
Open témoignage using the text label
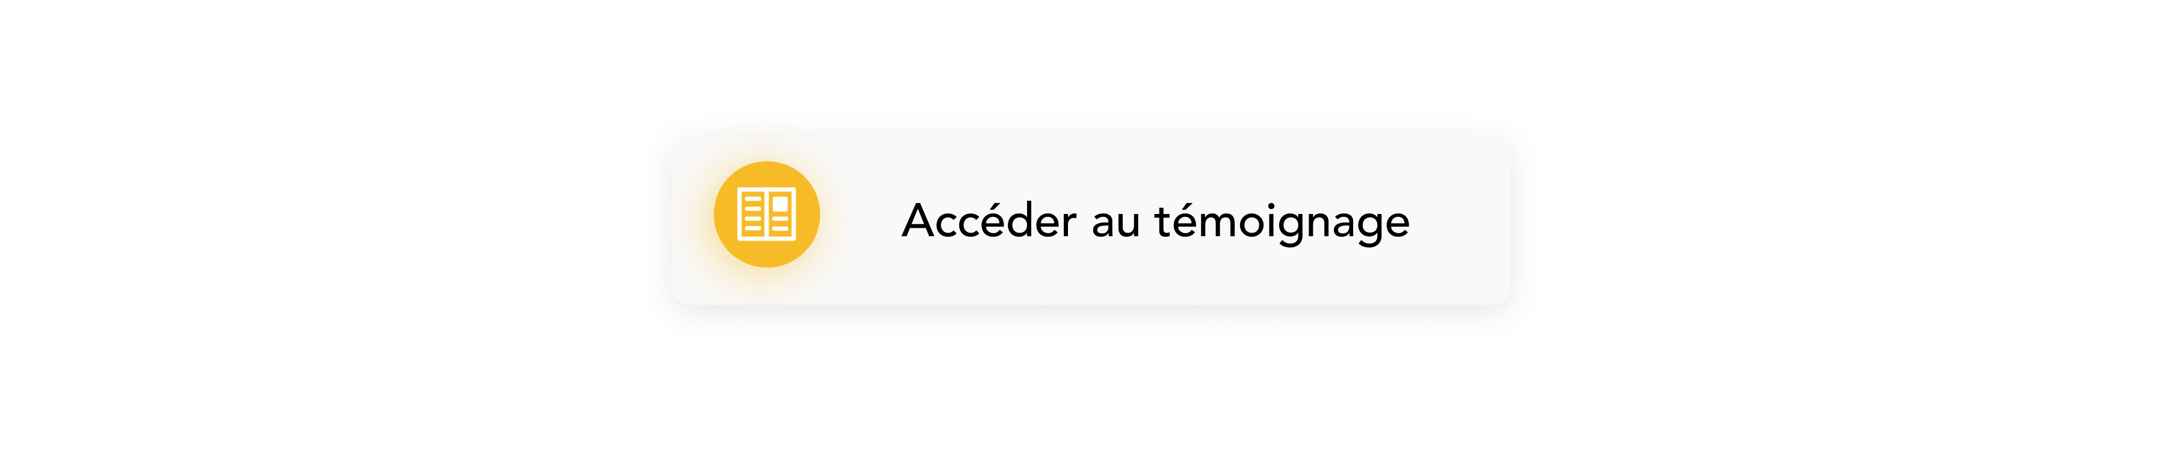point(1155,222)
